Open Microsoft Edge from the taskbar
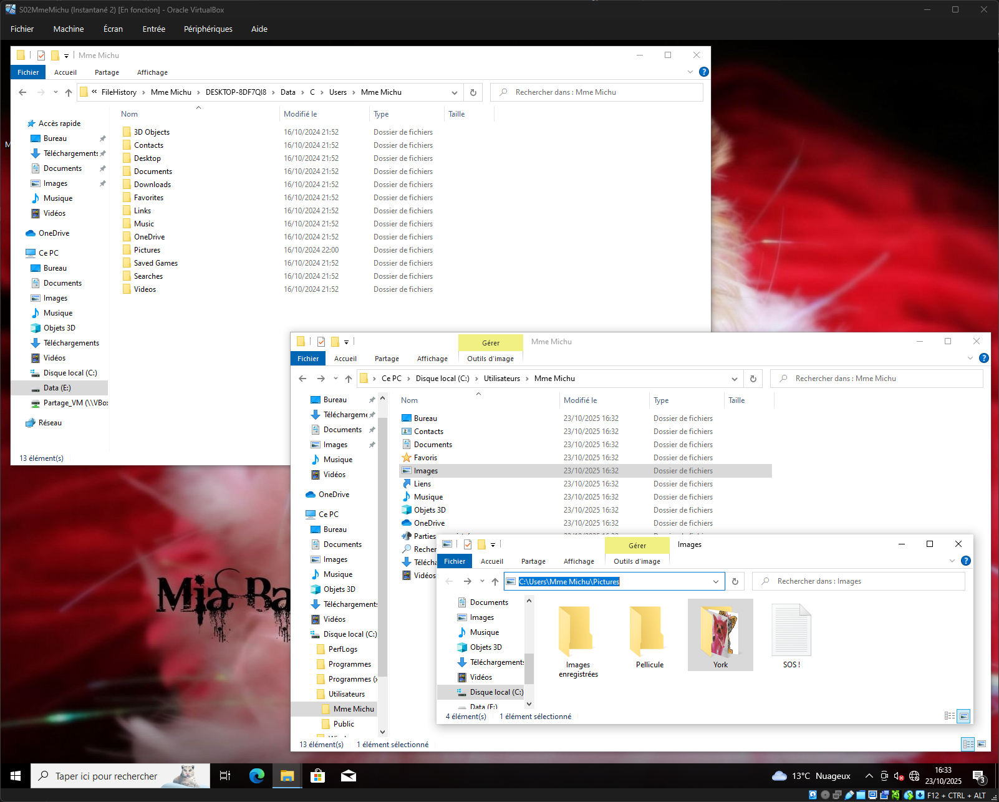Screen dimensions: 999x802 tap(256, 776)
